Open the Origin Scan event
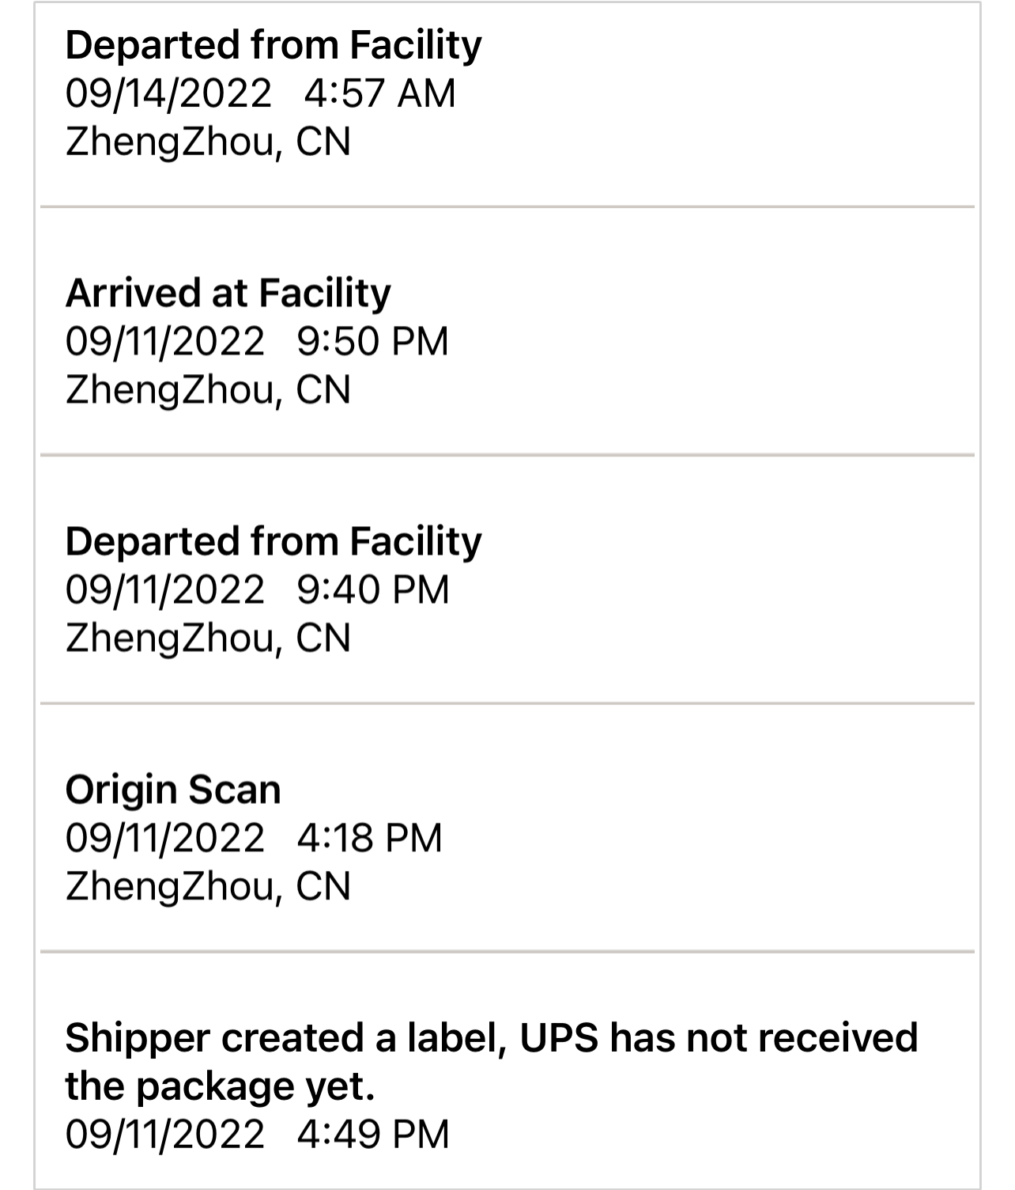1015x1190 pixels. tap(173, 790)
